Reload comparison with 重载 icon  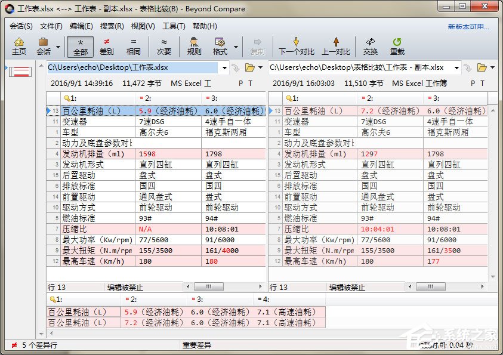(397, 45)
